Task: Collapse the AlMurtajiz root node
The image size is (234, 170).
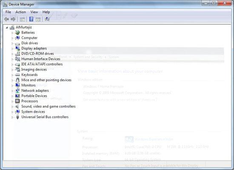Action: click(7, 28)
